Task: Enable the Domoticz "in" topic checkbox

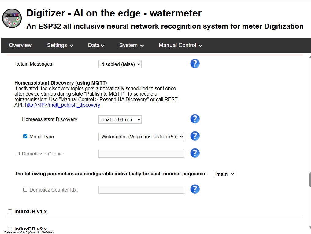Action: click(18, 154)
